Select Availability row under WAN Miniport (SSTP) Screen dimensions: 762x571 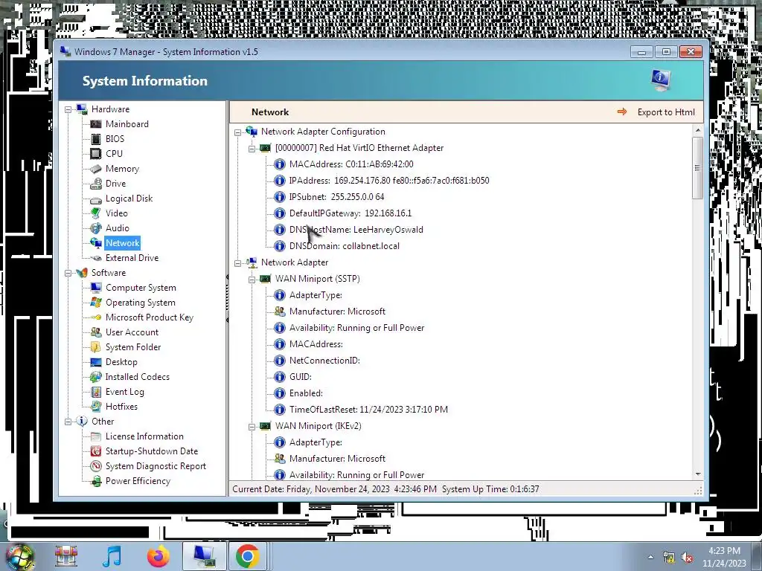tap(356, 328)
